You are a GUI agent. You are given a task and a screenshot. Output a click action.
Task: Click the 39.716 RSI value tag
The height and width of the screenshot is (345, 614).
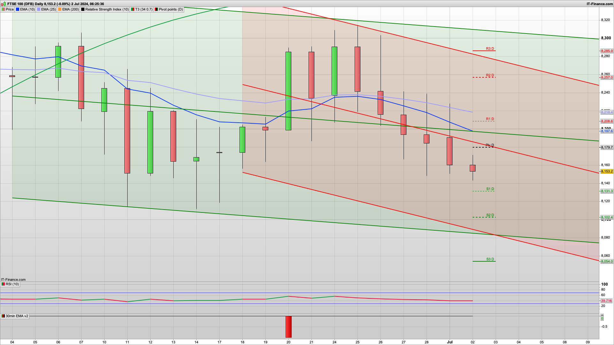tap(606, 301)
